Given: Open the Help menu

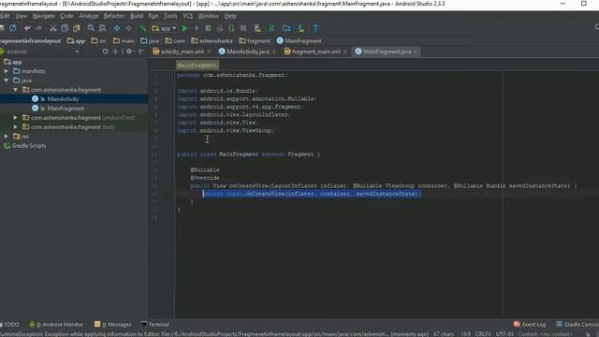Looking at the screenshot, I should [x=230, y=16].
